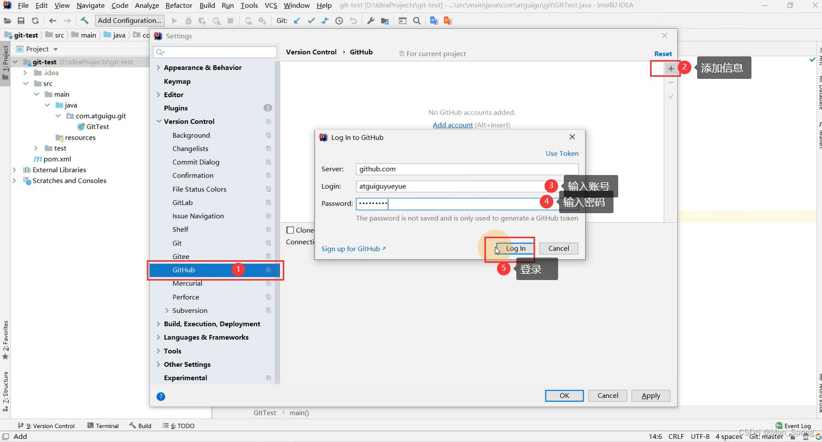This screenshot has height=442, width=822.
Task: Click the Debug bug icon
Action: [188, 21]
